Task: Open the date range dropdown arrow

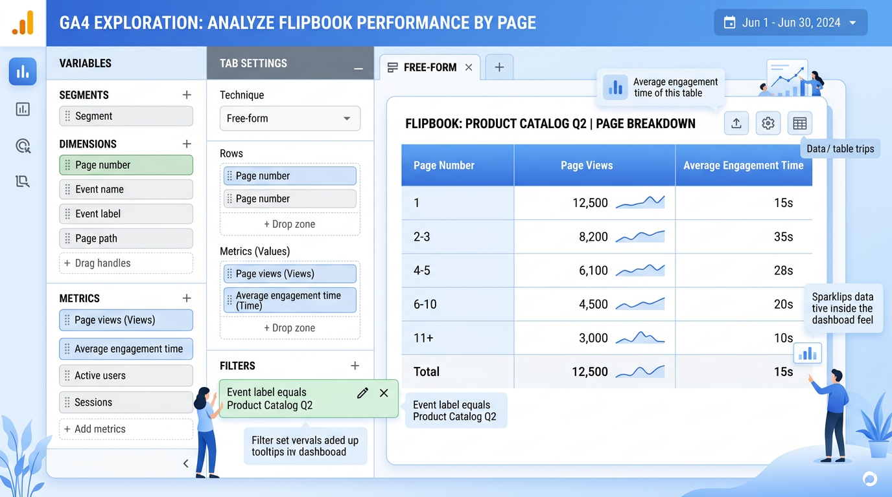Action: (853, 23)
